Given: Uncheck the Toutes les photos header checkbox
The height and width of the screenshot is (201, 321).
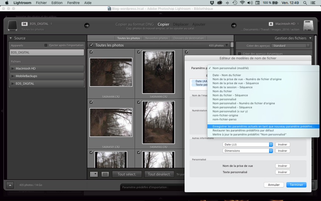Looking at the screenshot, I should point(91,45).
